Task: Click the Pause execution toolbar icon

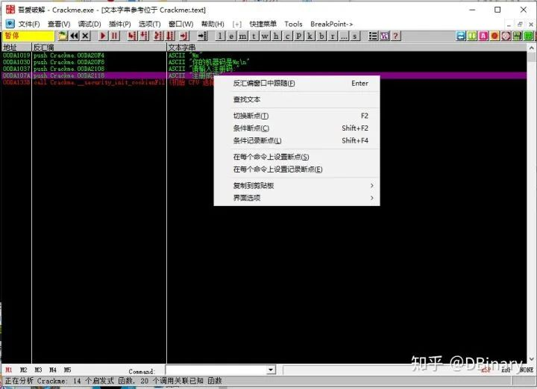Action: (x=115, y=36)
